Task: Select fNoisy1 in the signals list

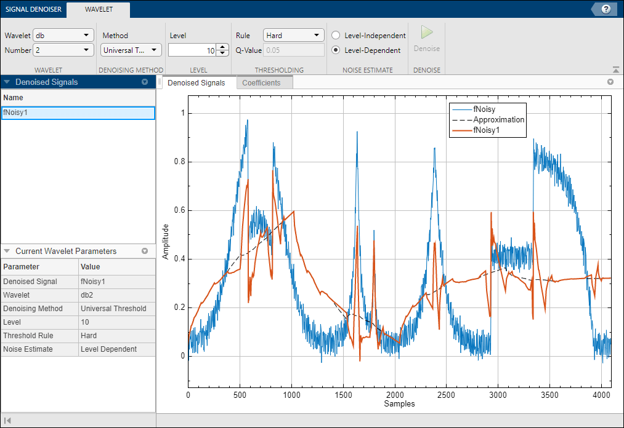Action: point(78,113)
